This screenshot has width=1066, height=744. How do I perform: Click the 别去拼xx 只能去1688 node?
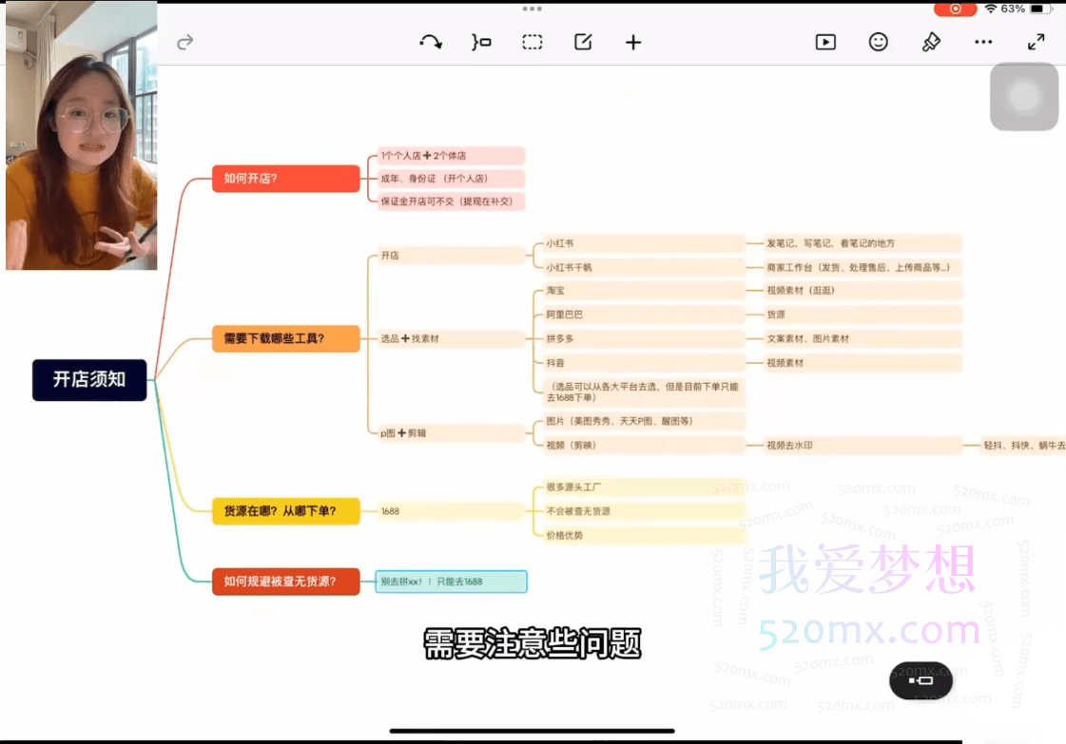pos(452,581)
